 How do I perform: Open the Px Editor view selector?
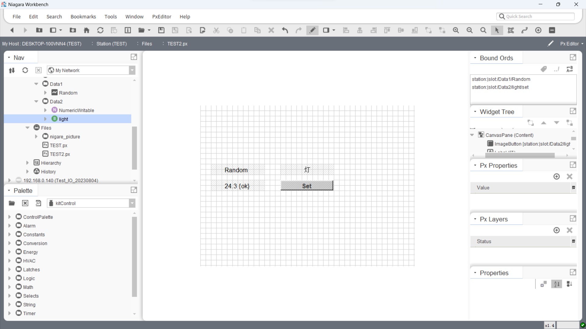pyautogui.click(x=571, y=44)
